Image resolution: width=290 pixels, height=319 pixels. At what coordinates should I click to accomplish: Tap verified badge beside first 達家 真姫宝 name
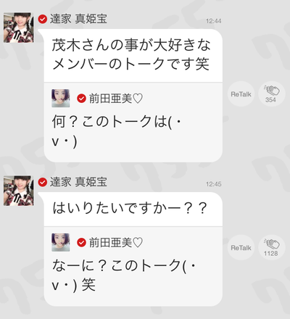tap(43, 19)
